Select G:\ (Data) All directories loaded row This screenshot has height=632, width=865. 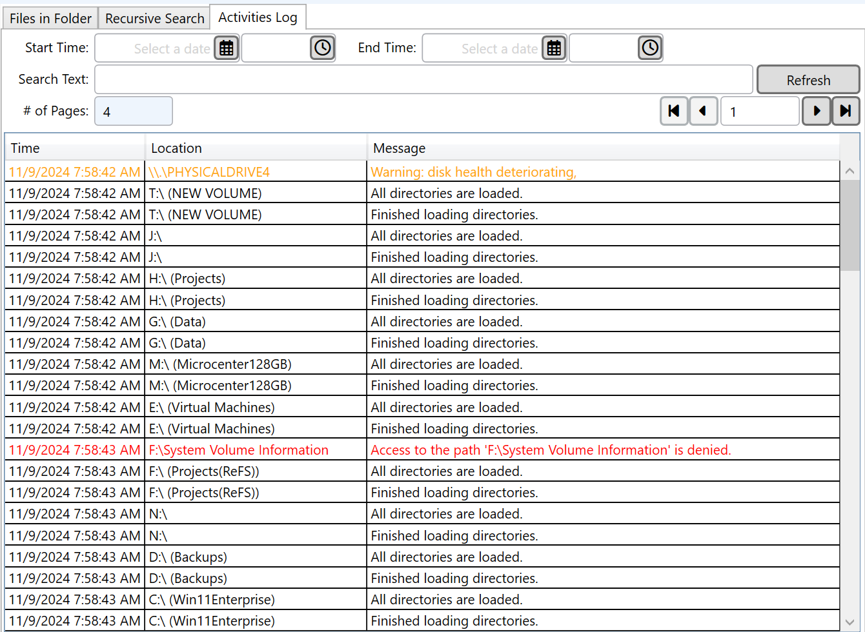coord(422,321)
